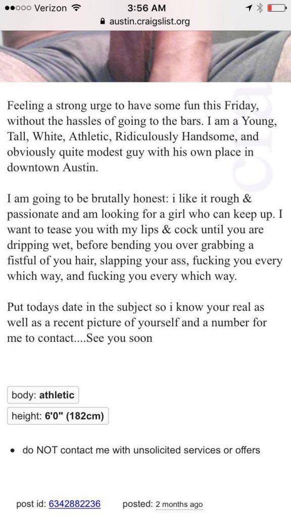This screenshot has height=517, width=291.
Task: Open post id link 6342882236
Action: [75, 504]
